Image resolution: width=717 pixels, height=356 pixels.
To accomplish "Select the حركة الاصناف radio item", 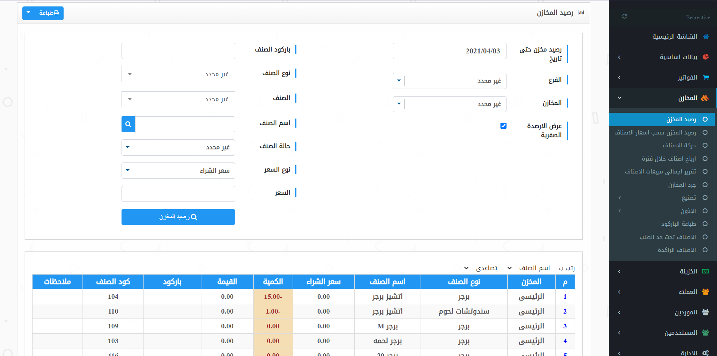I will click(705, 145).
